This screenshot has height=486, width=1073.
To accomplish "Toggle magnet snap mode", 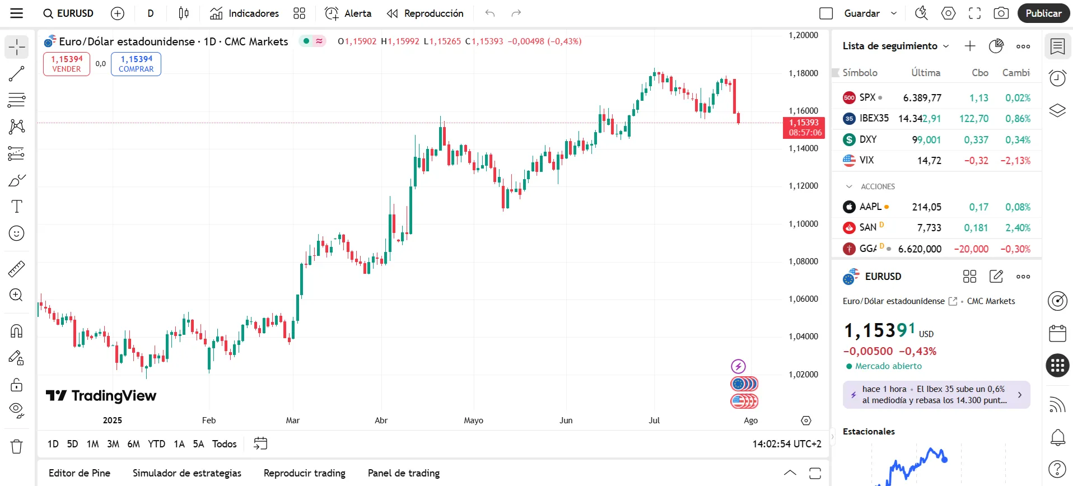I will point(17,331).
